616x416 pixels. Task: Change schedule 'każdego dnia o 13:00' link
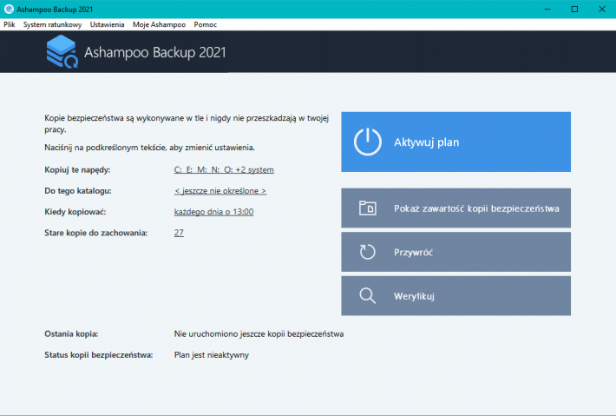tap(213, 212)
